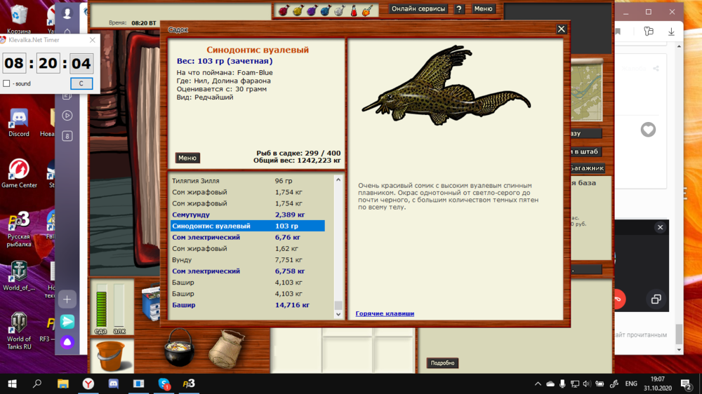The height and width of the screenshot is (394, 702).
Task: Open Discord desktop shortcut
Action: coord(19,123)
